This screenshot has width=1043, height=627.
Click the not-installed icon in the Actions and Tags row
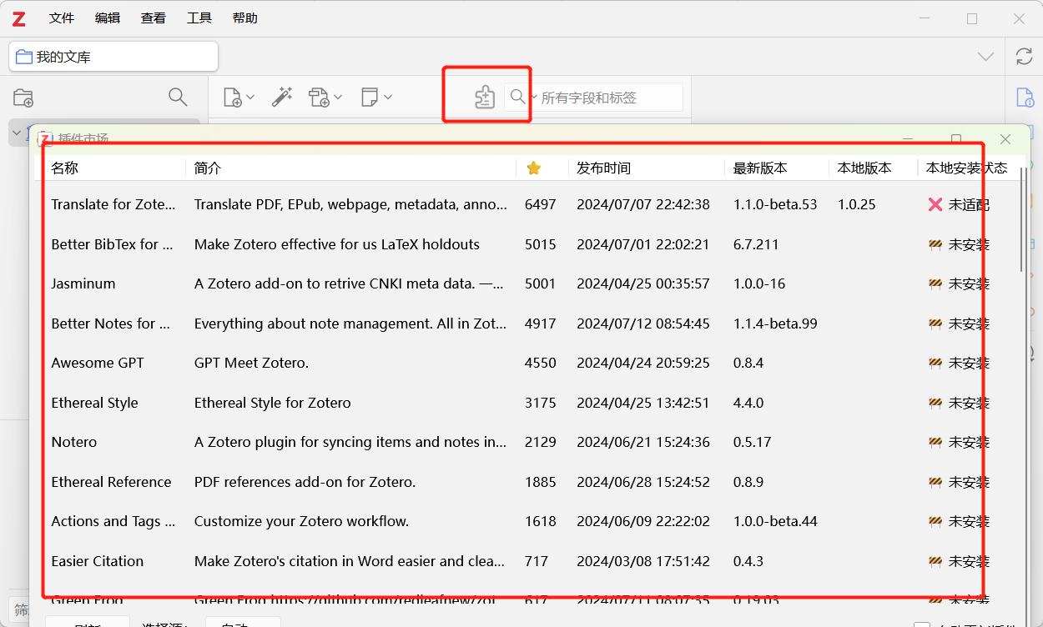(x=935, y=521)
